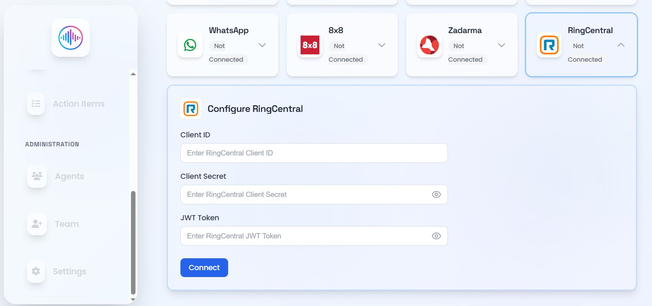The height and width of the screenshot is (306, 652).
Task: Click the Team add-user icon
Action: tap(37, 224)
